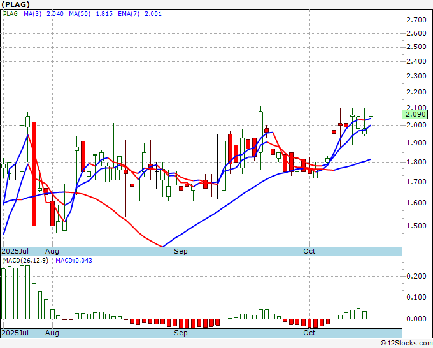
Task: Click the 2.400 price axis label
Action: 416,61
